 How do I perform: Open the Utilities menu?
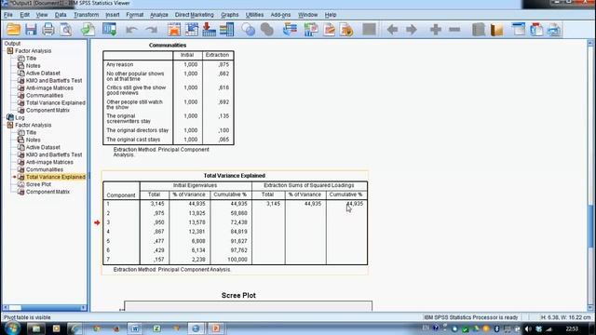click(254, 15)
